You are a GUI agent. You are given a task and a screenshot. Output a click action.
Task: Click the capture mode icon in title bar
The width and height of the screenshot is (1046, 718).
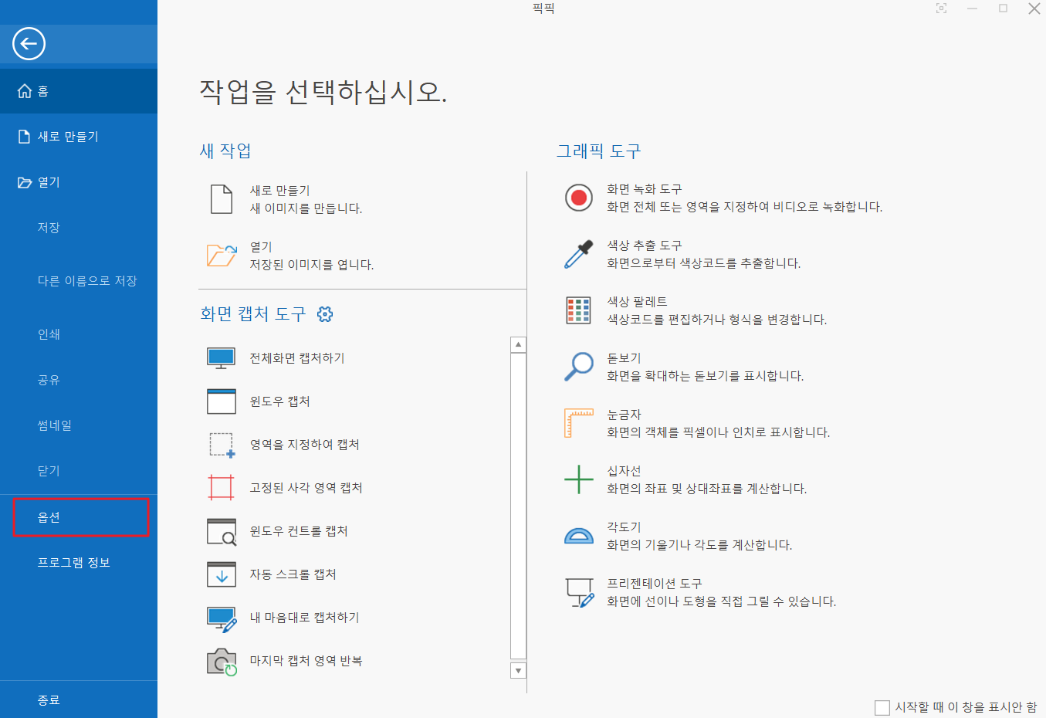click(942, 8)
